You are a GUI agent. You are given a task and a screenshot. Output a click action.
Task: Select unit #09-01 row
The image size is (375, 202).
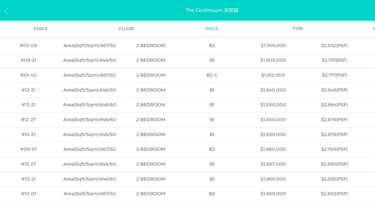click(29, 149)
